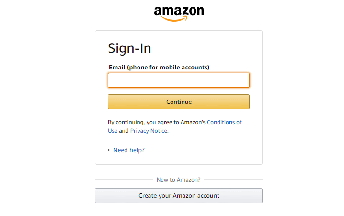Click the word "Use" in the Conditions link
This screenshot has height=216, width=344.
point(113,131)
